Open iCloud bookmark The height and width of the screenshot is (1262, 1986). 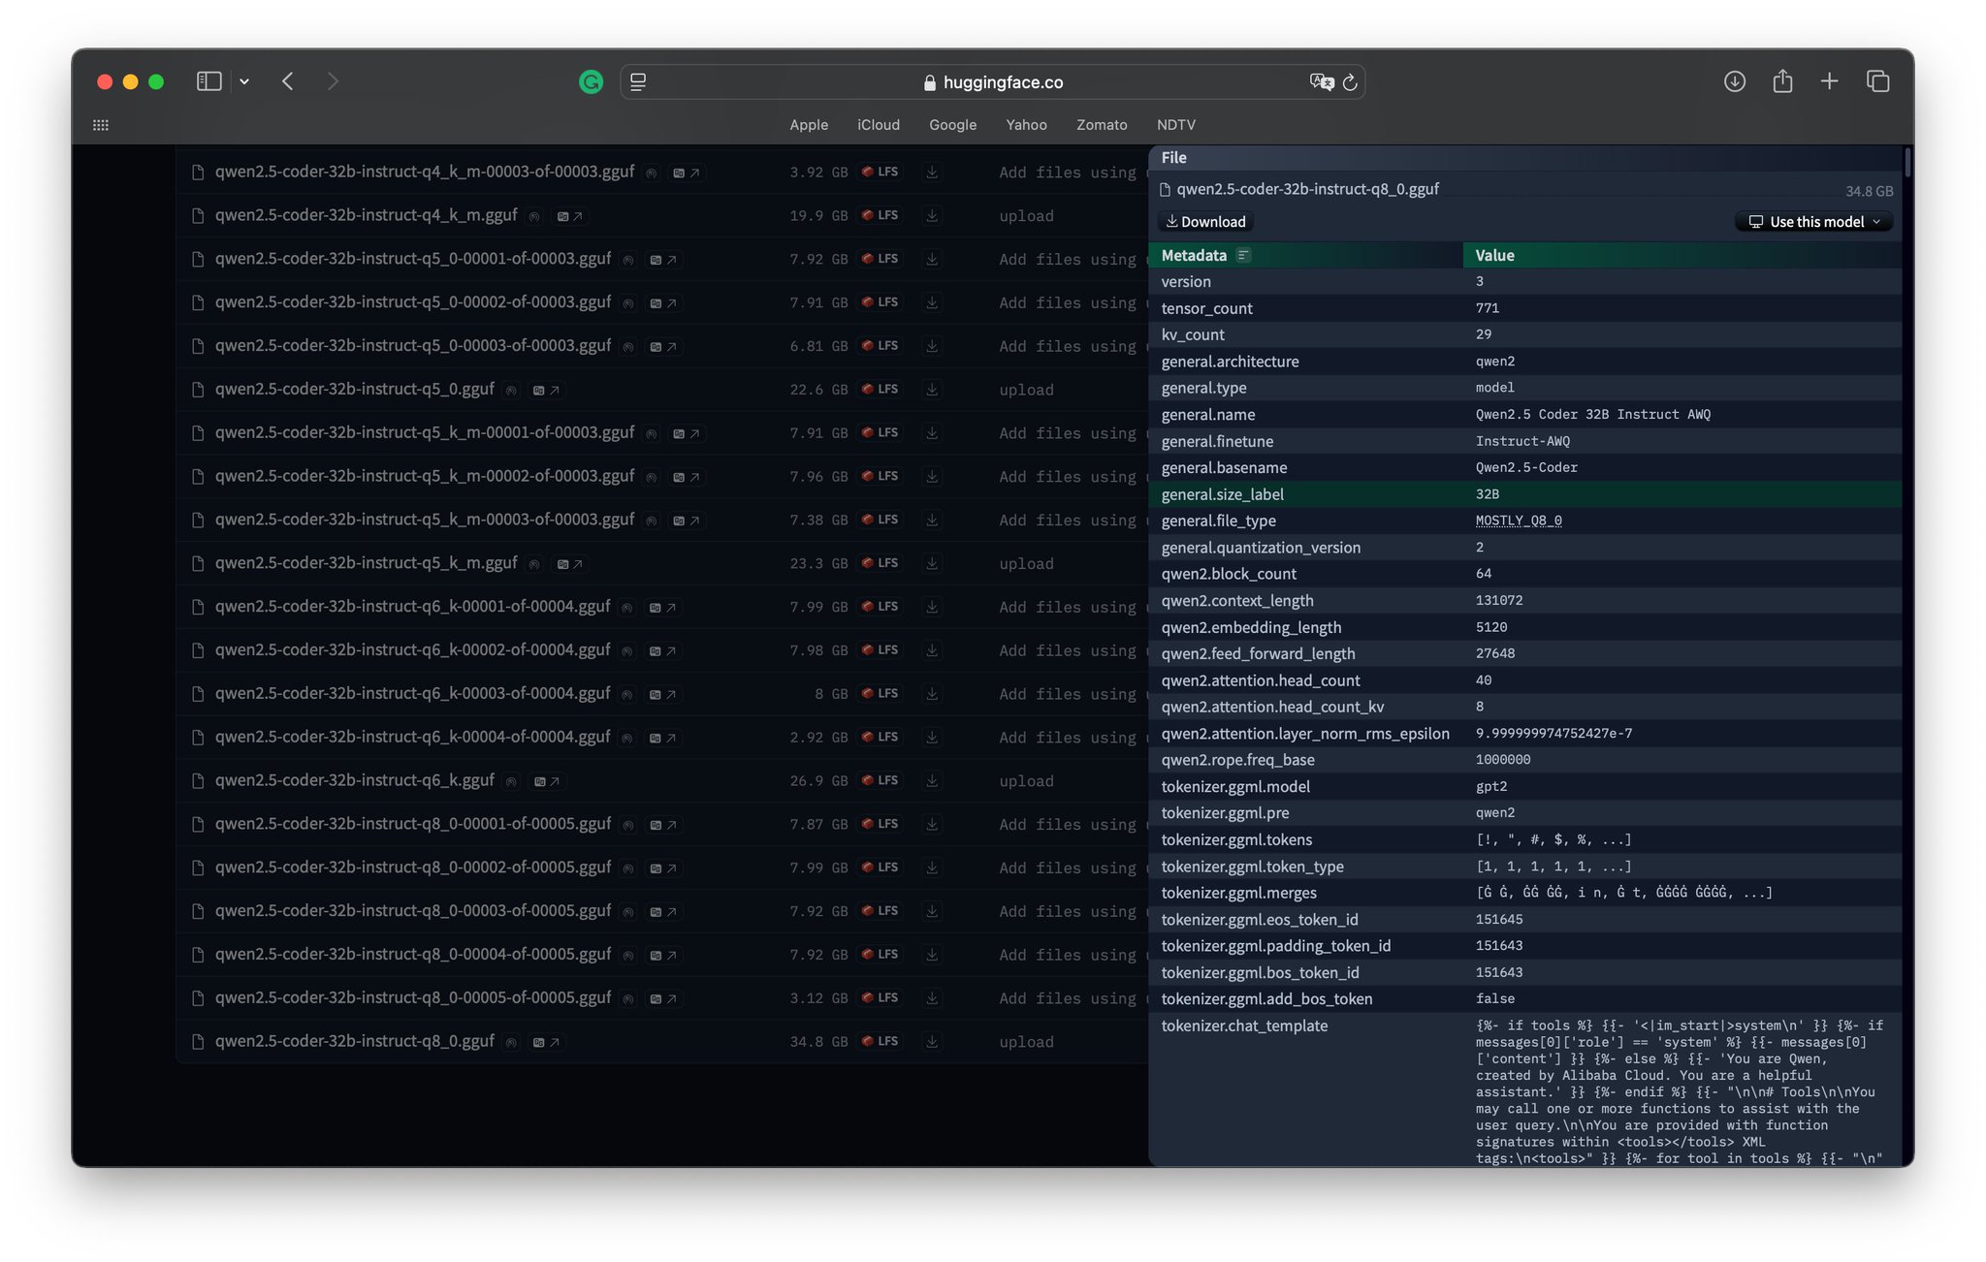coord(879,125)
